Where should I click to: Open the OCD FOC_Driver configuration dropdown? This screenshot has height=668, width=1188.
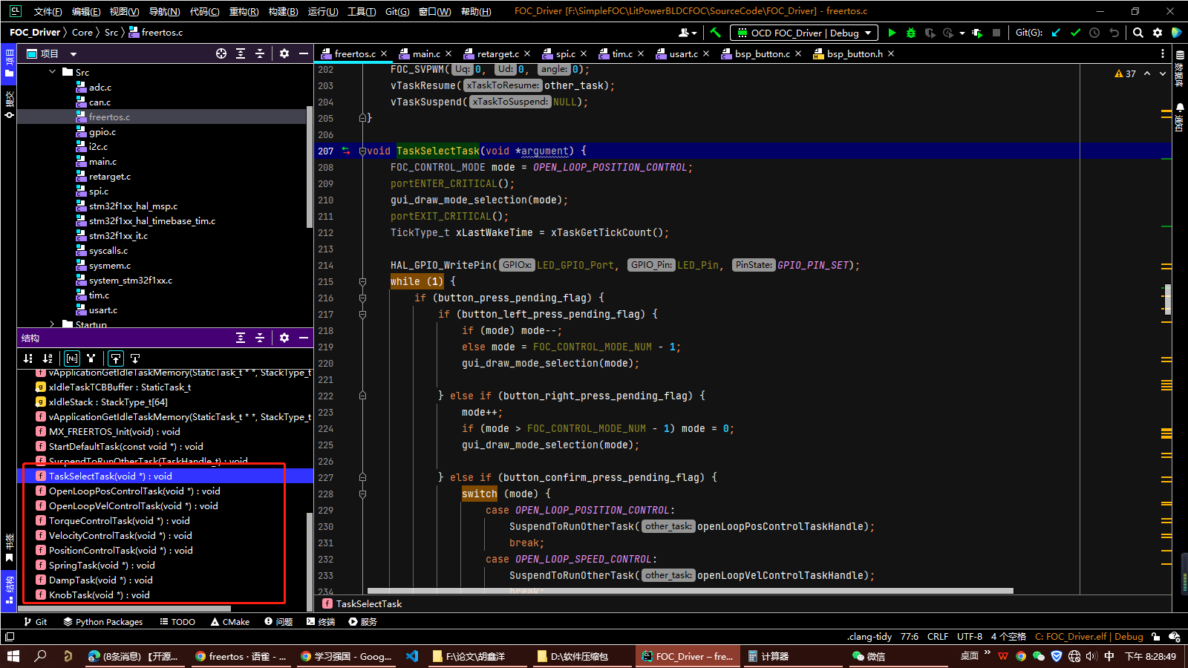(x=804, y=33)
